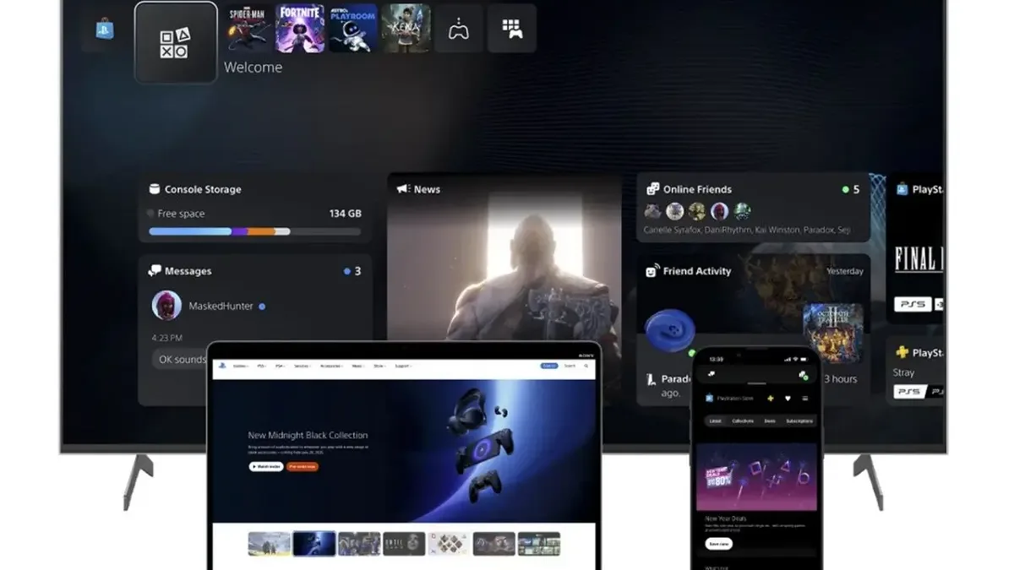Viewport: 1014px width, 570px height.
Task: Open the PlayStation Store bag icon on TV
Action: pos(105,30)
